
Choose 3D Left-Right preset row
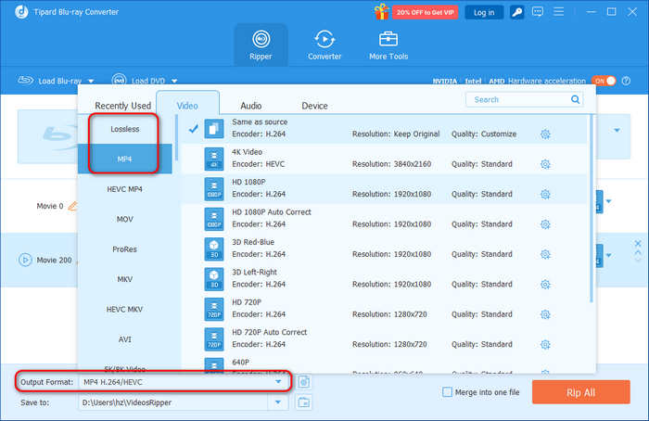tap(385, 278)
